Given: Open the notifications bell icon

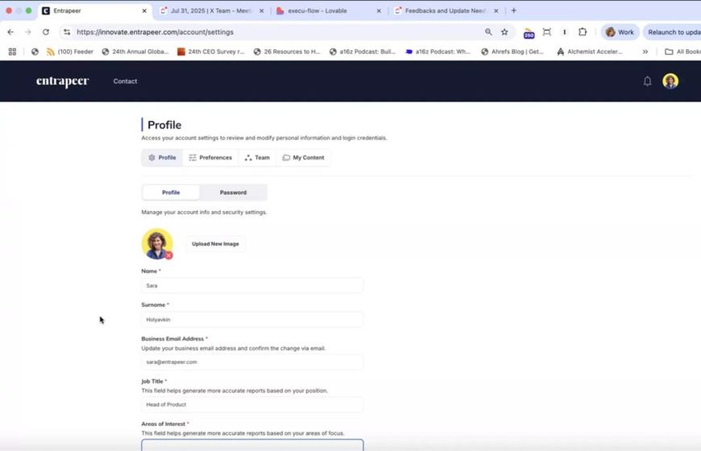Looking at the screenshot, I should (647, 81).
